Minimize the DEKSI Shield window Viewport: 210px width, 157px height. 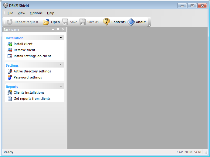182,6
